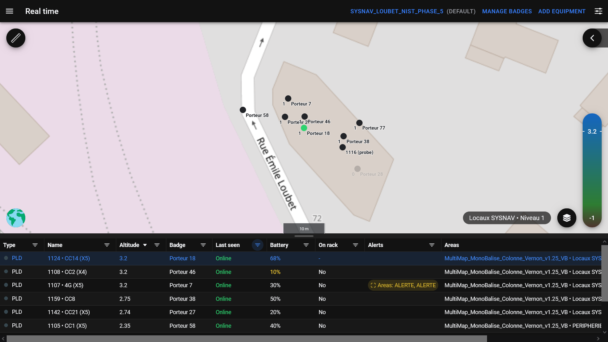Click the altitude level slider at 3.2

(x=592, y=131)
